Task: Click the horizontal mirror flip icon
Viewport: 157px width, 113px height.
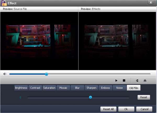Action: pyautogui.click(x=145, y=80)
